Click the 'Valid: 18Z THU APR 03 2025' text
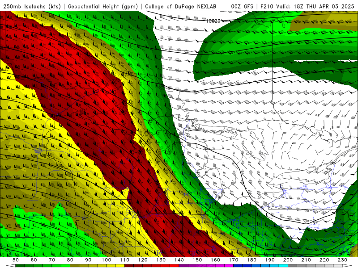 pos(315,6)
